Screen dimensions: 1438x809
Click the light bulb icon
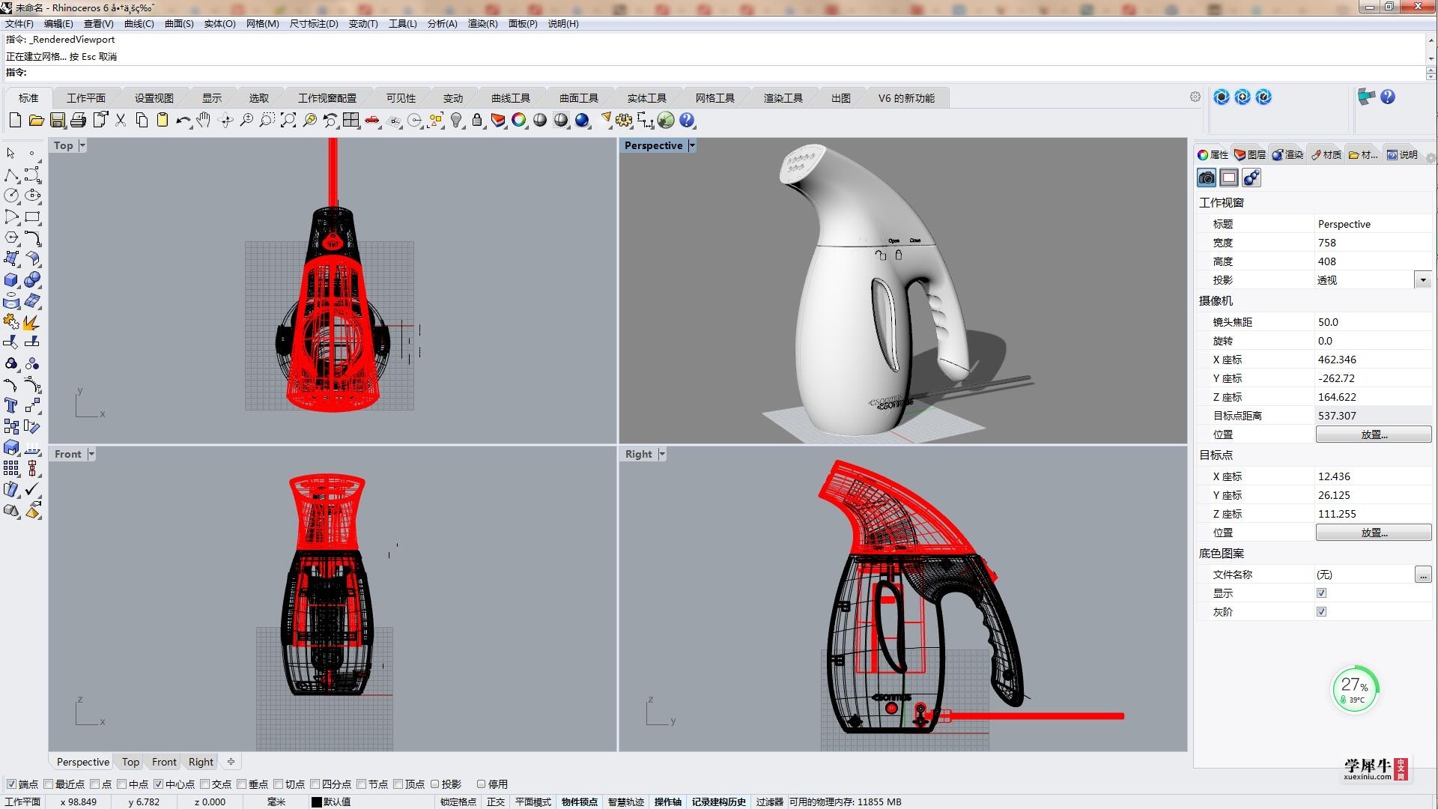(x=456, y=120)
